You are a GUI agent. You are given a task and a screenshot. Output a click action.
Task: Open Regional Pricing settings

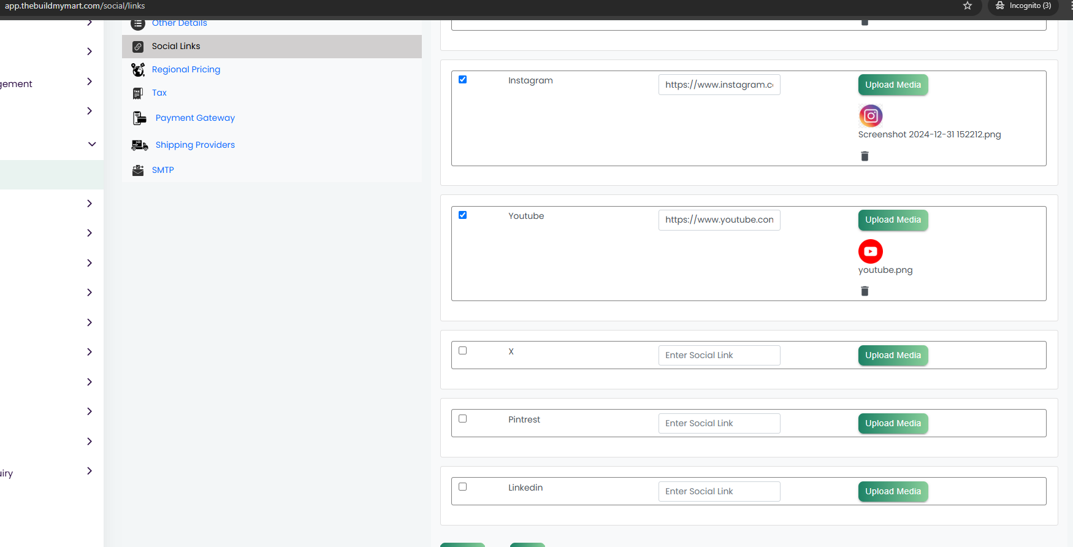(x=186, y=70)
